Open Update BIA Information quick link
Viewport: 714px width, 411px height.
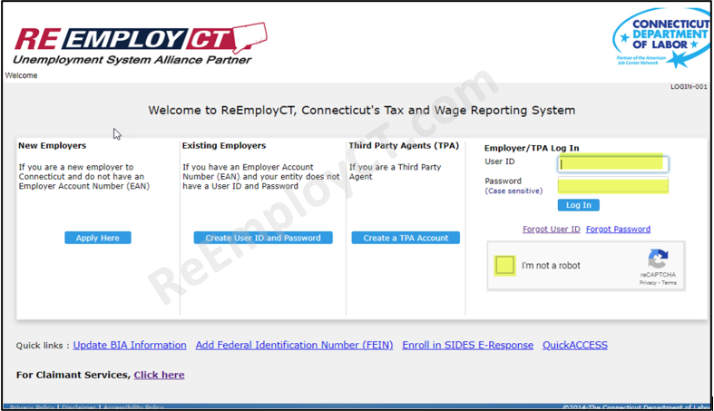[x=130, y=345]
